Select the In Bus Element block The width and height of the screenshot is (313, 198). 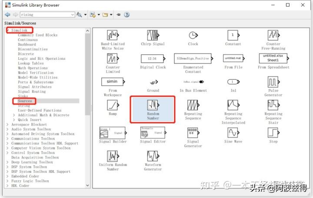[x=193, y=82]
